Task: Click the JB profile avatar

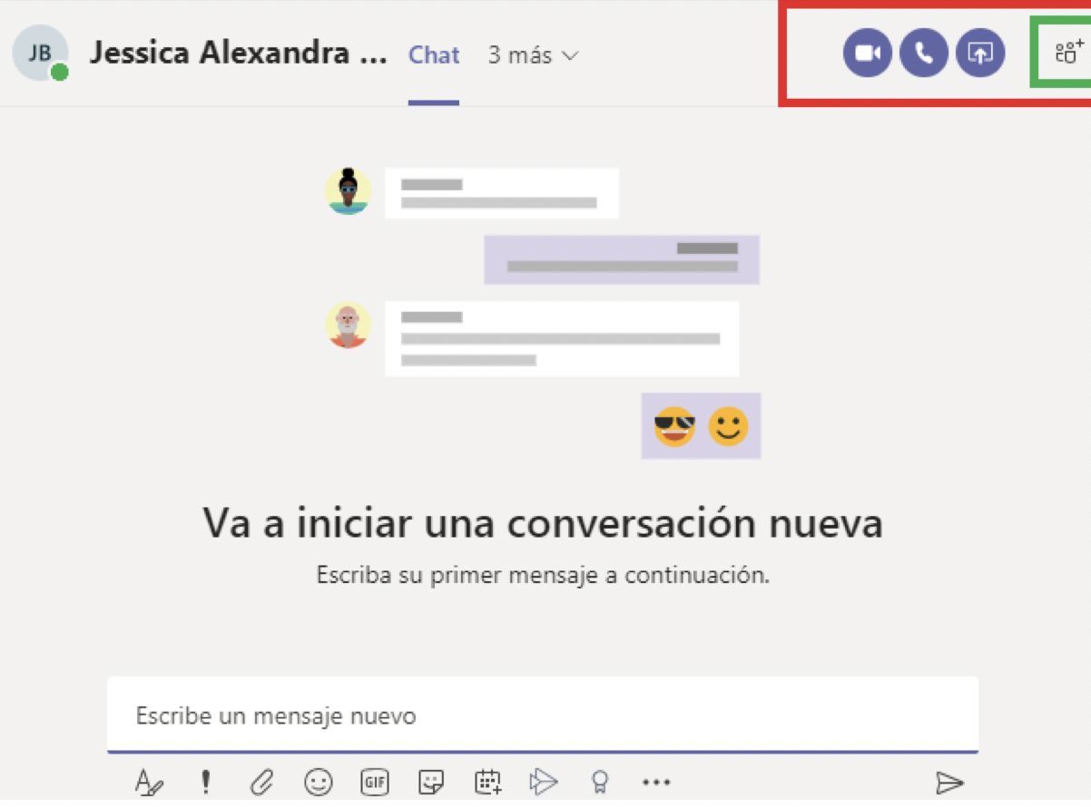Action: click(41, 53)
